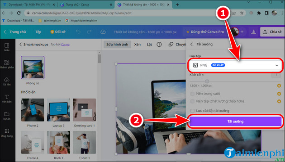The image size is (285, 162).
Task: Click the browser forward arrow
Action: point(11,13)
